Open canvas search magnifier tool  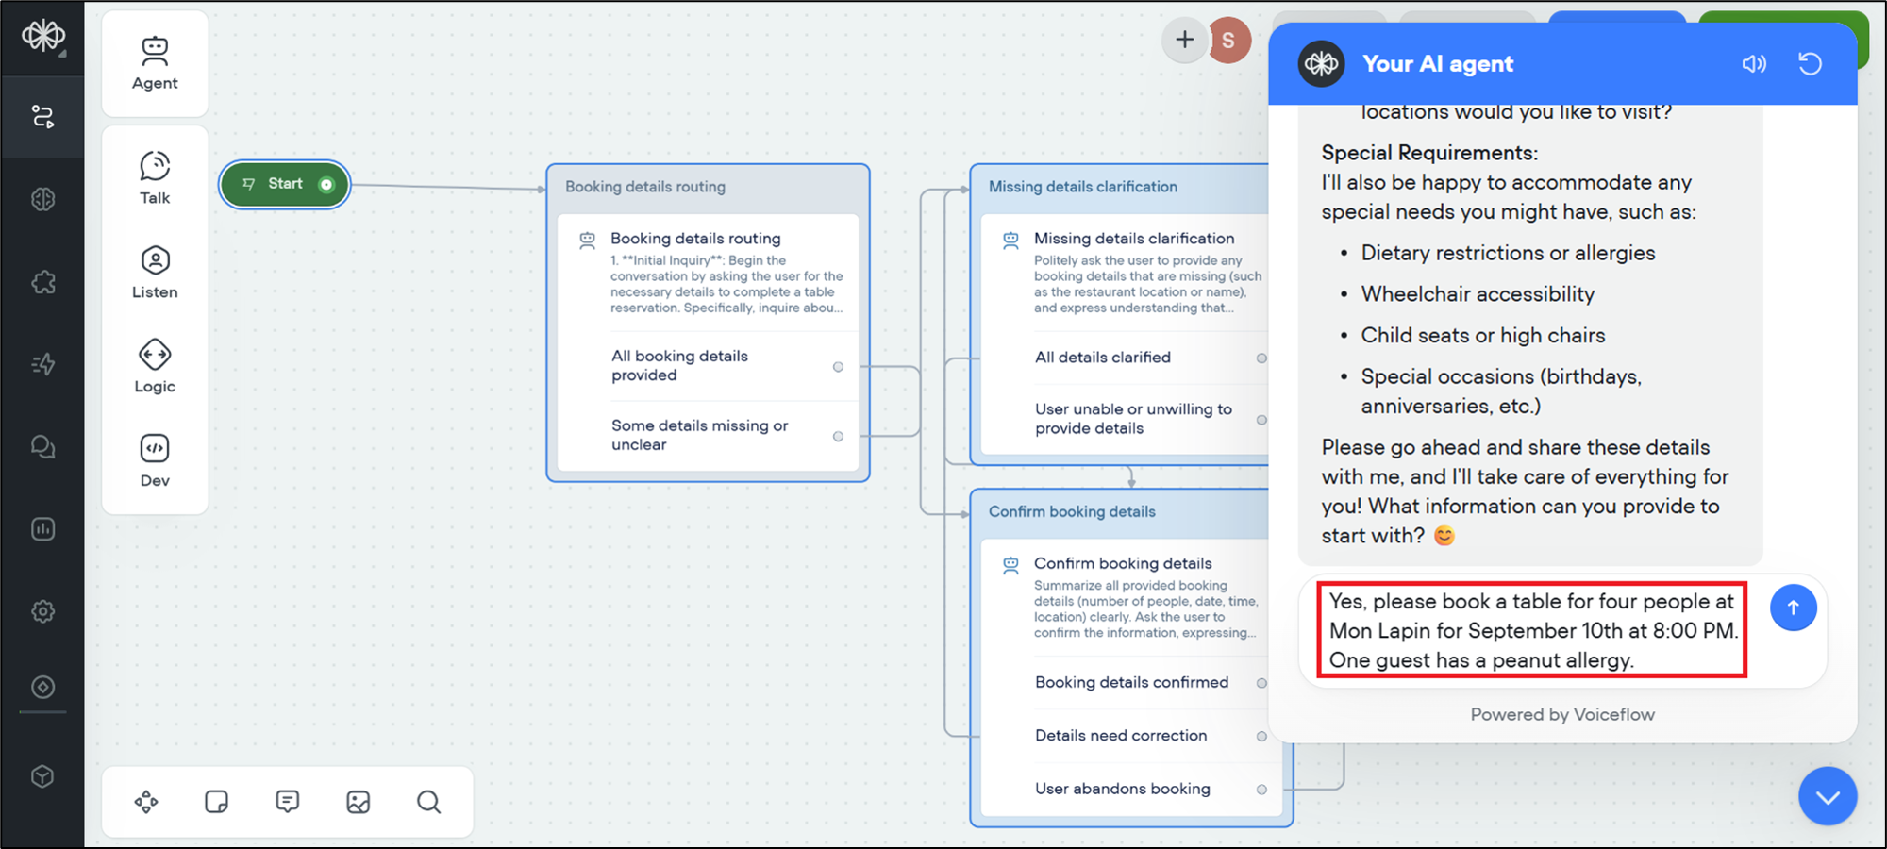[428, 802]
